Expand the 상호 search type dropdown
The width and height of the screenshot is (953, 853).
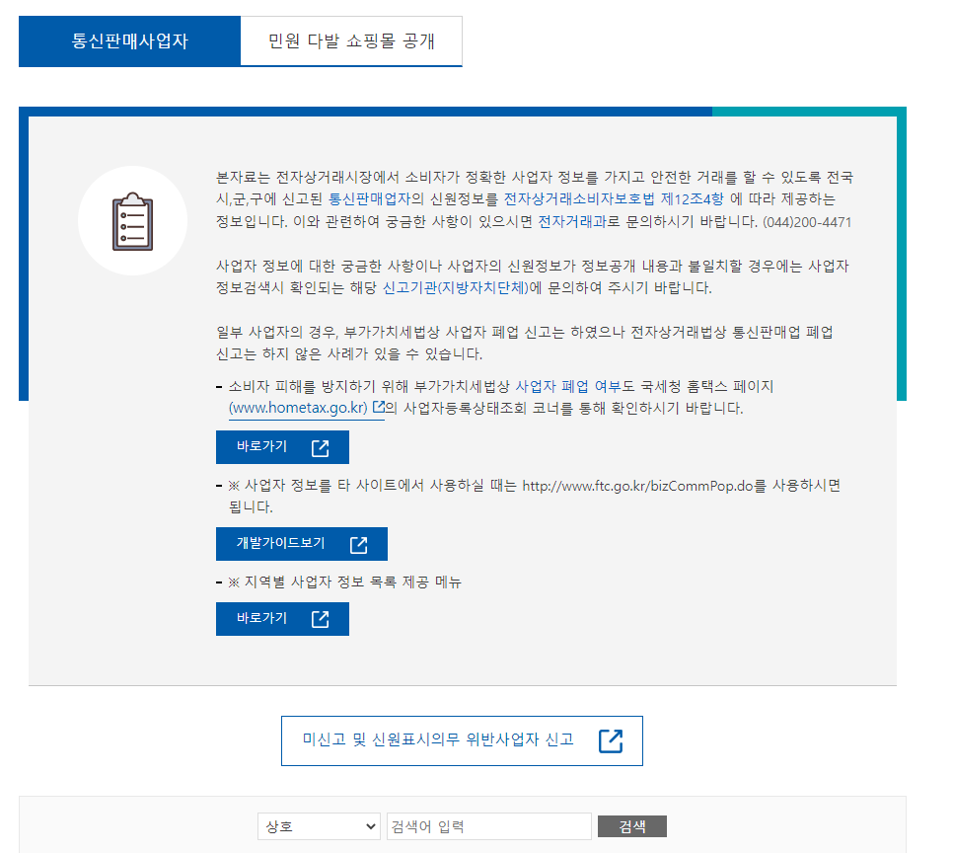tap(319, 826)
